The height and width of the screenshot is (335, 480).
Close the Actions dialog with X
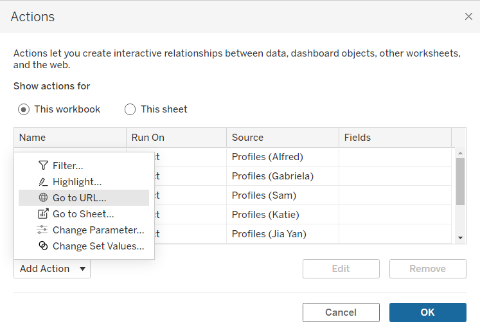468,17
